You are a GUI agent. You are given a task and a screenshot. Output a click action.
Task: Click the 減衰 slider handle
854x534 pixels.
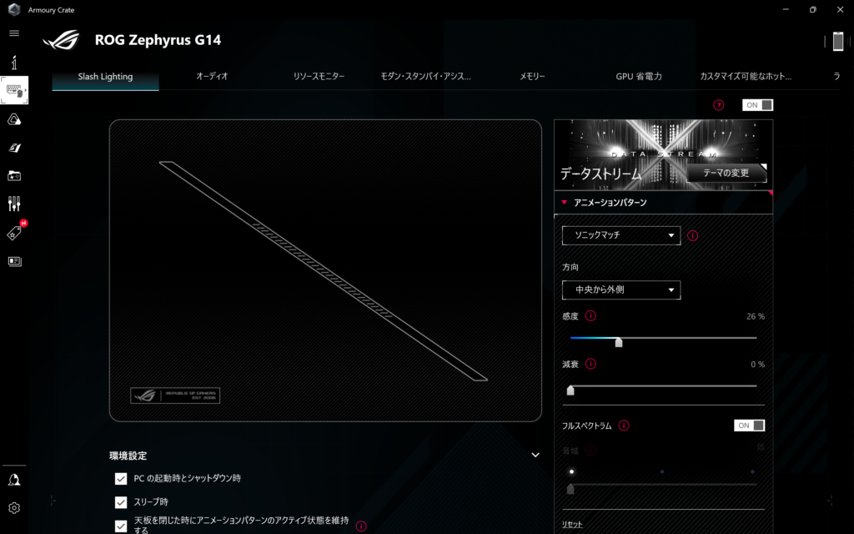pyautogui.click(x=570, y=390)
